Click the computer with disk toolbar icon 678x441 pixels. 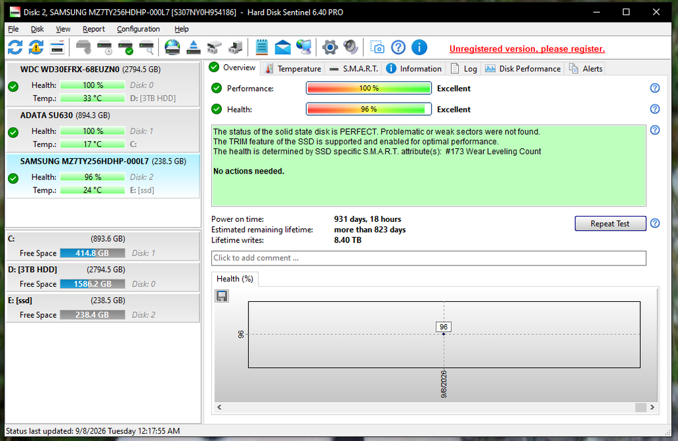236,47
